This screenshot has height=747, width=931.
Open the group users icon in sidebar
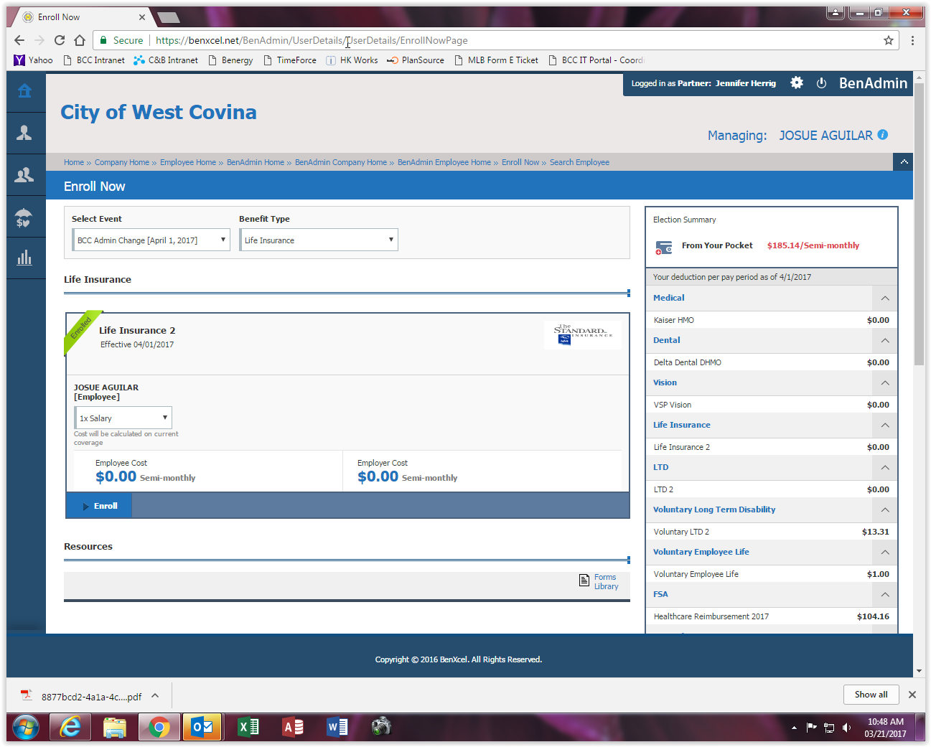pyautogui.click(x=24, y=174)
